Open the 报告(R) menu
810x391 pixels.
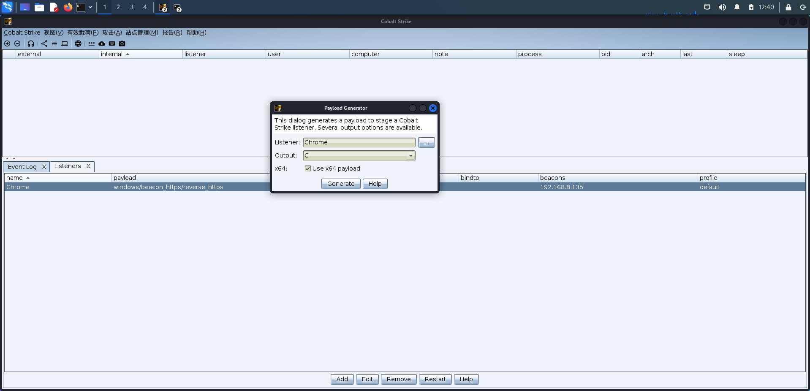[x=172, y=33]
